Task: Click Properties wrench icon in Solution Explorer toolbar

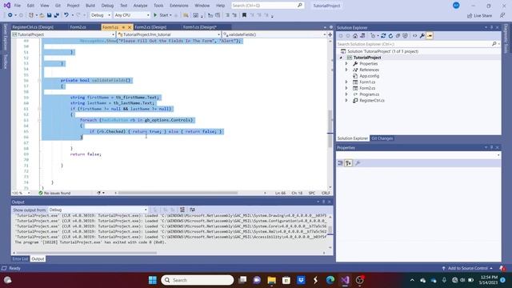Action: [x=422, y=35]
